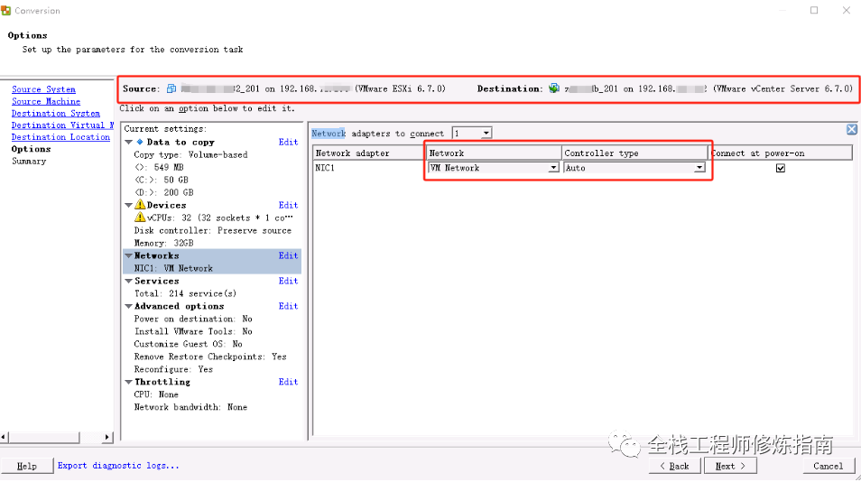Click the Connect at power-on column header
This screenshot has height=482, width=861.
[x=781, y=153]
